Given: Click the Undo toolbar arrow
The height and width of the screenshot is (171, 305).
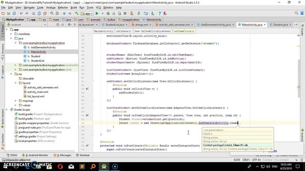Looking at the screenshot, I should tap(21, 13).
